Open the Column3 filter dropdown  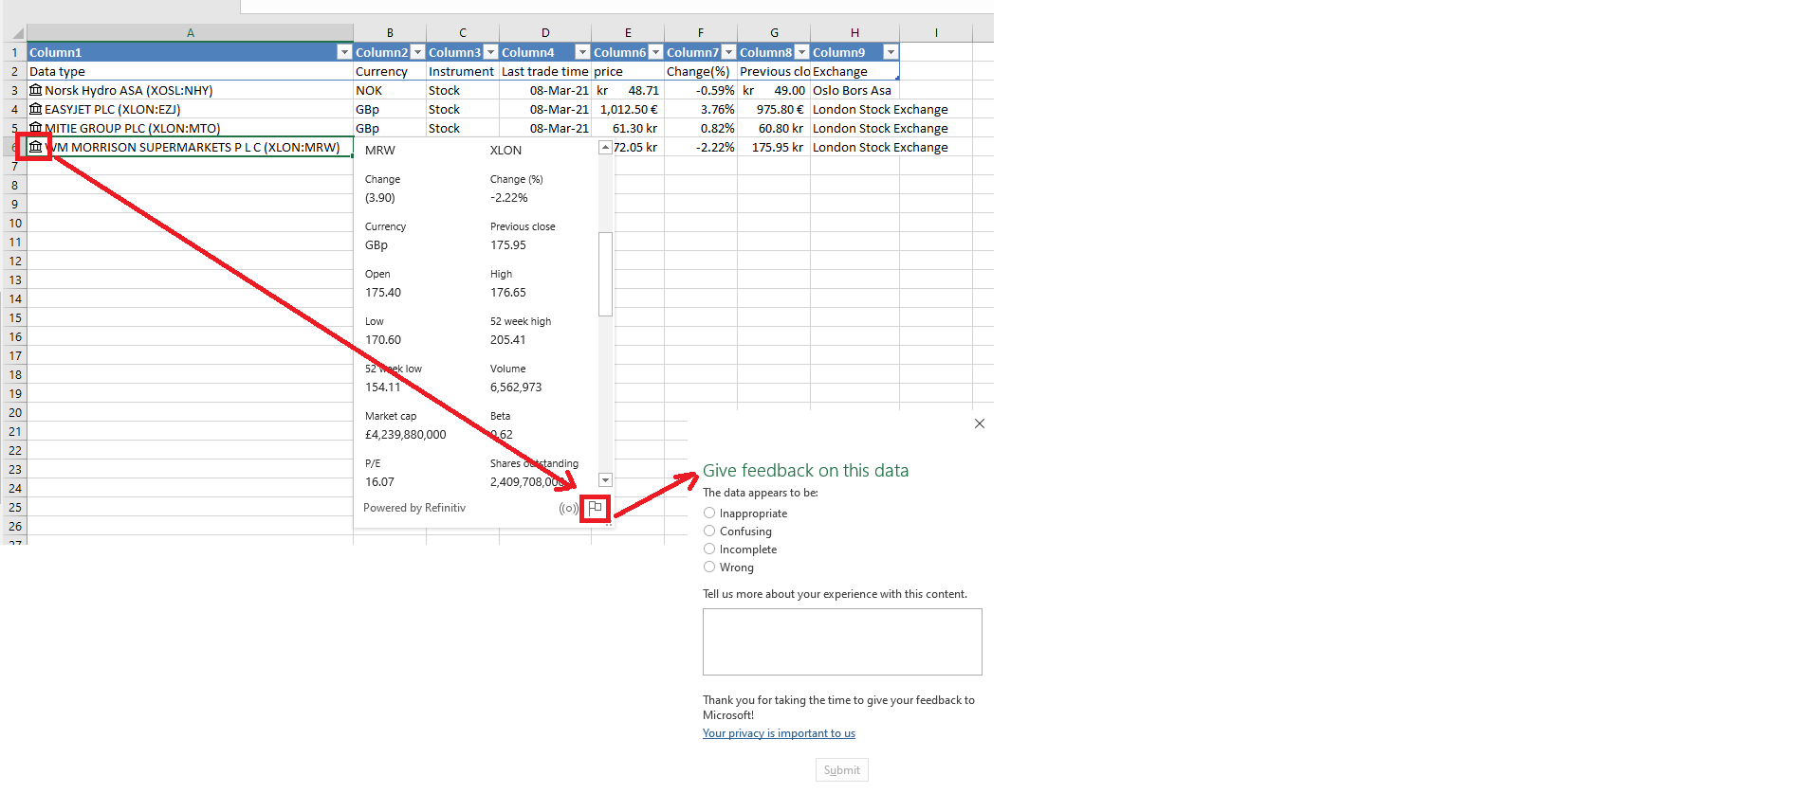[490, 52]
